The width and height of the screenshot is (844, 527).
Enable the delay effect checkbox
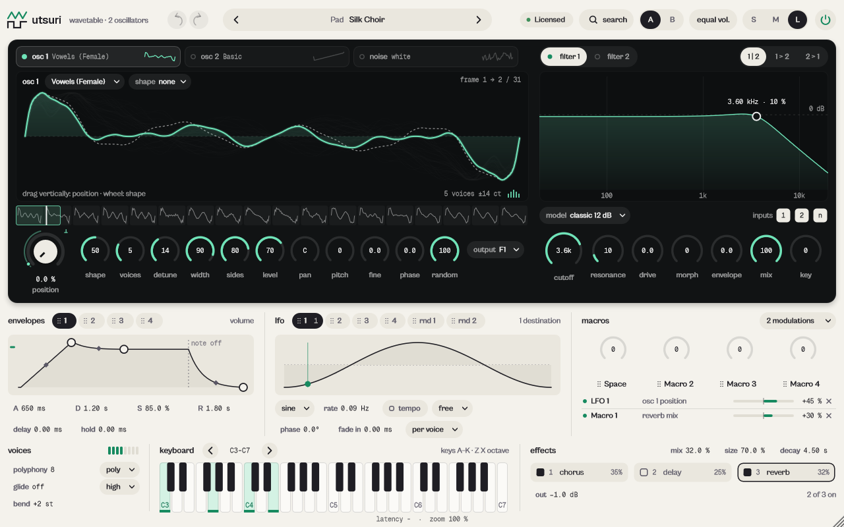point(644,472)
